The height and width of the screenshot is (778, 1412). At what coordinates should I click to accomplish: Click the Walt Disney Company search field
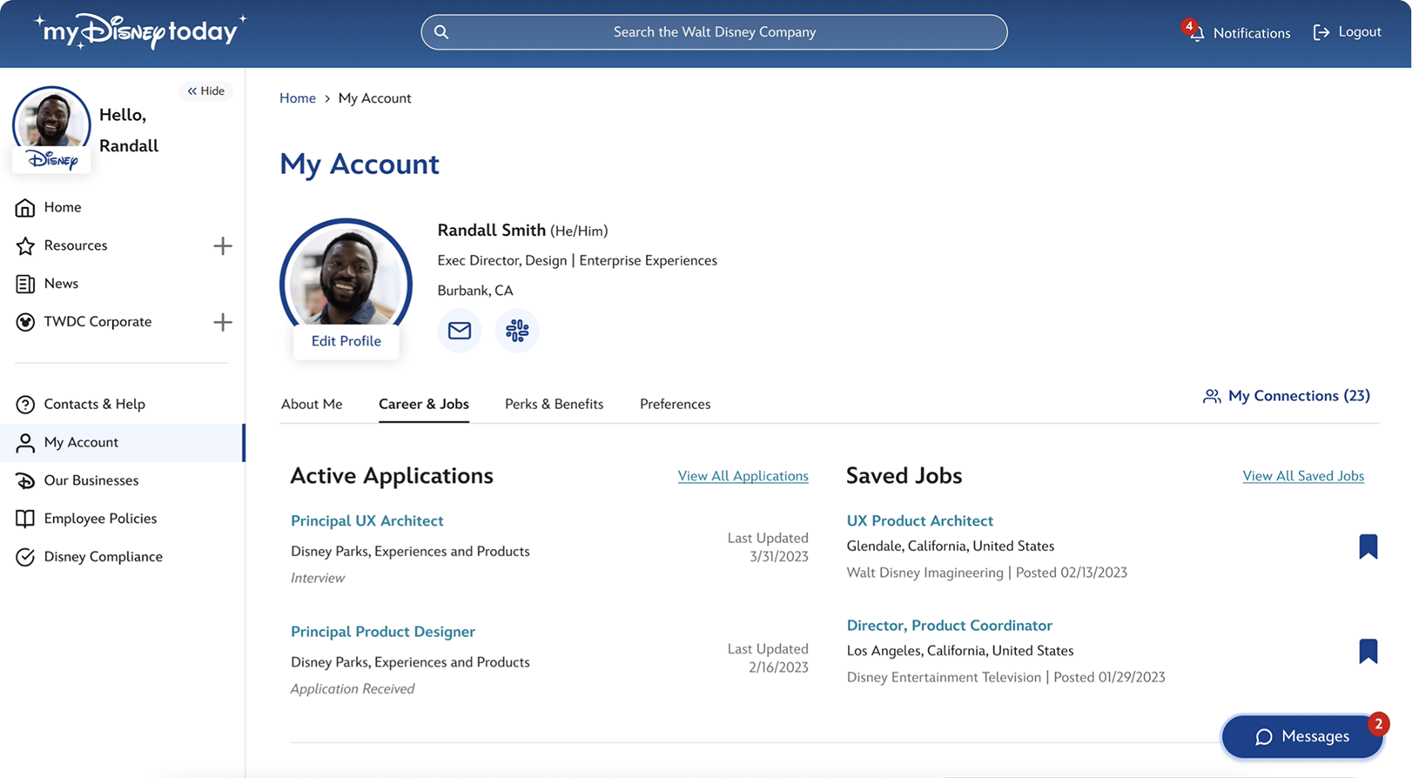coord(714,32)
